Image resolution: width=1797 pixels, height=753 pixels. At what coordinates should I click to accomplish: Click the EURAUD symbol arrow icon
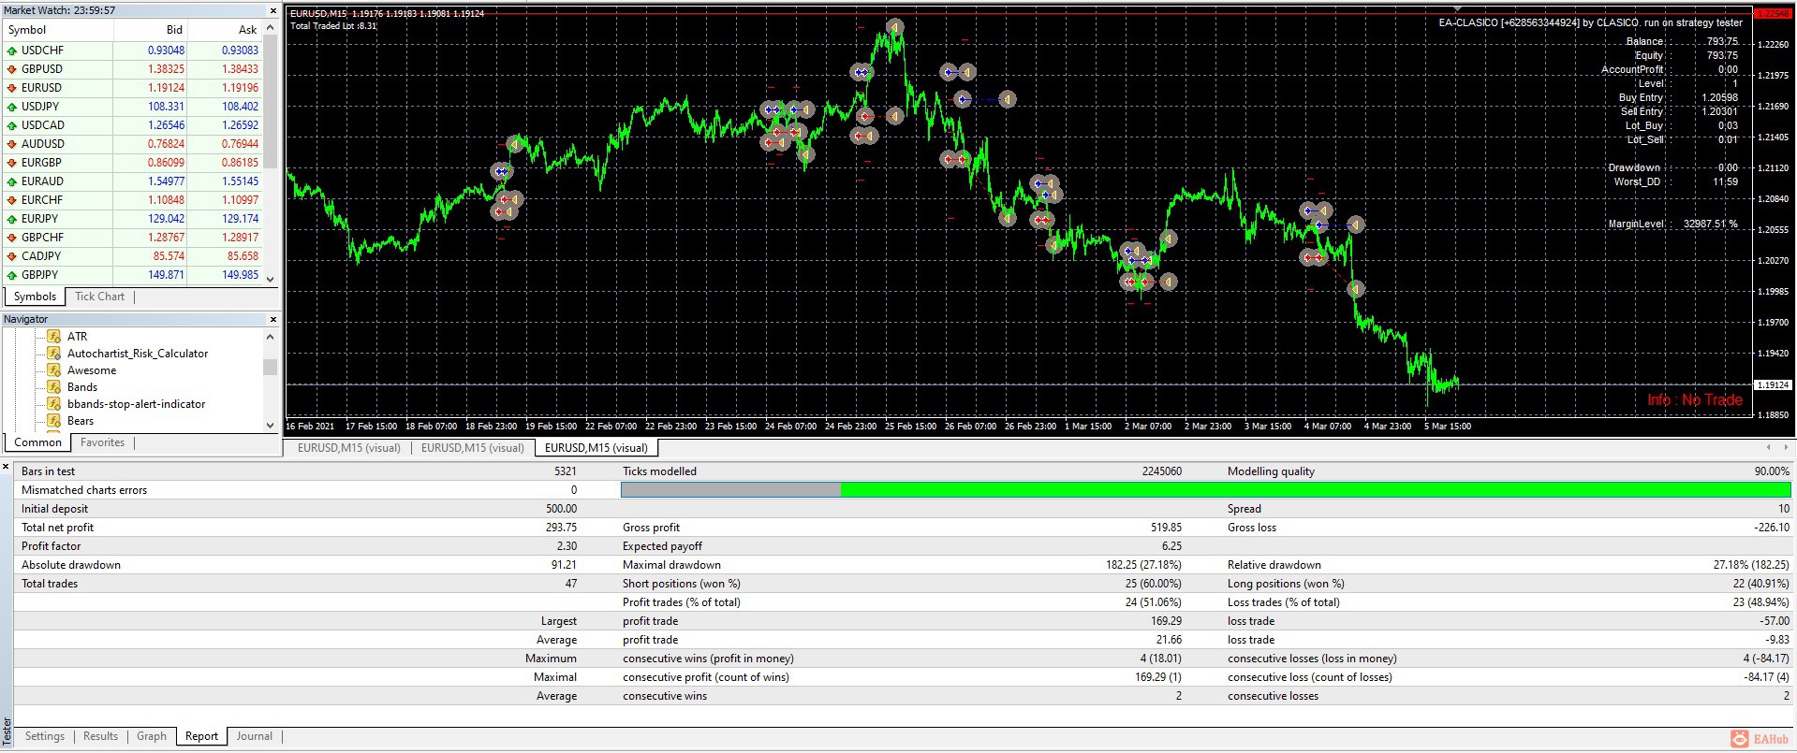(12, 181)
